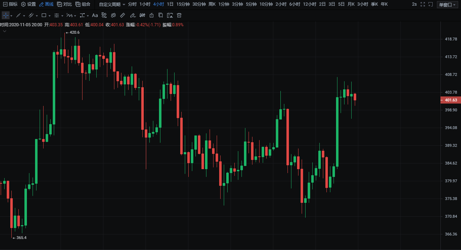Enter fullscreen with the expand icon
This screenshot has height=250, width=461.
point(422,4)
